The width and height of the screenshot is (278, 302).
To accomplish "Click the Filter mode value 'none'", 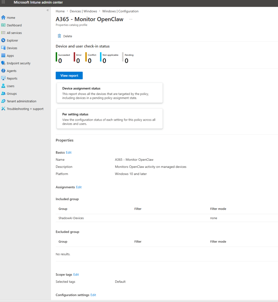I will tap(214, 218).
